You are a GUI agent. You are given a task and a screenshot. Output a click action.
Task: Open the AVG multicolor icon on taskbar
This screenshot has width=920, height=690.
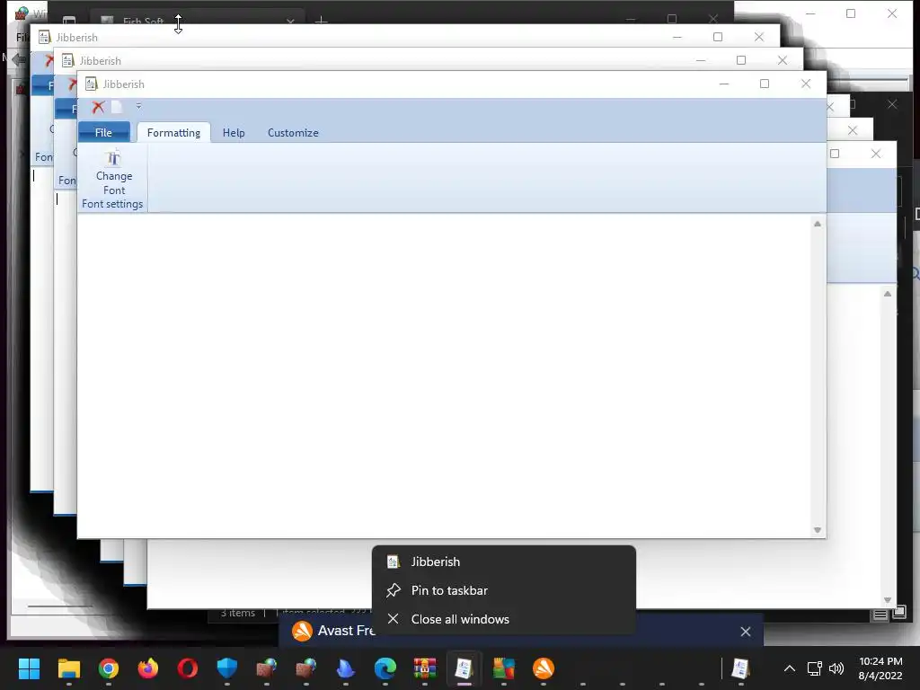click(504, 668)
